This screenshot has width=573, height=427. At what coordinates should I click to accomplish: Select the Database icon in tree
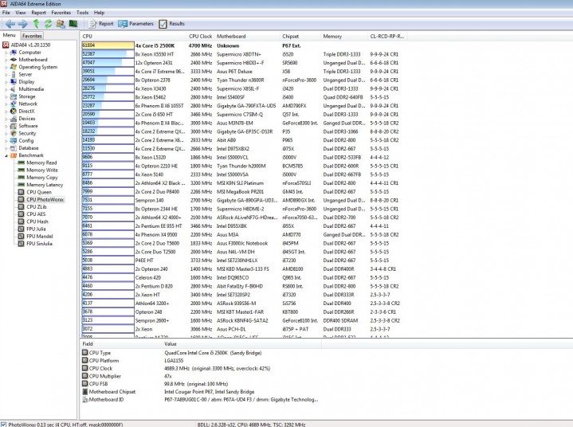pyautogui.click(x=14, y=148)
